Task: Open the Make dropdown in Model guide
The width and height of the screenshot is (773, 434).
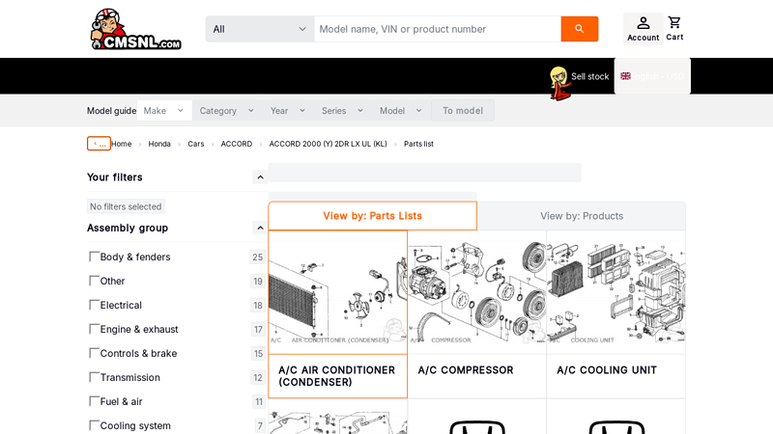Action: pyautogui.click(x=163, y=111)
